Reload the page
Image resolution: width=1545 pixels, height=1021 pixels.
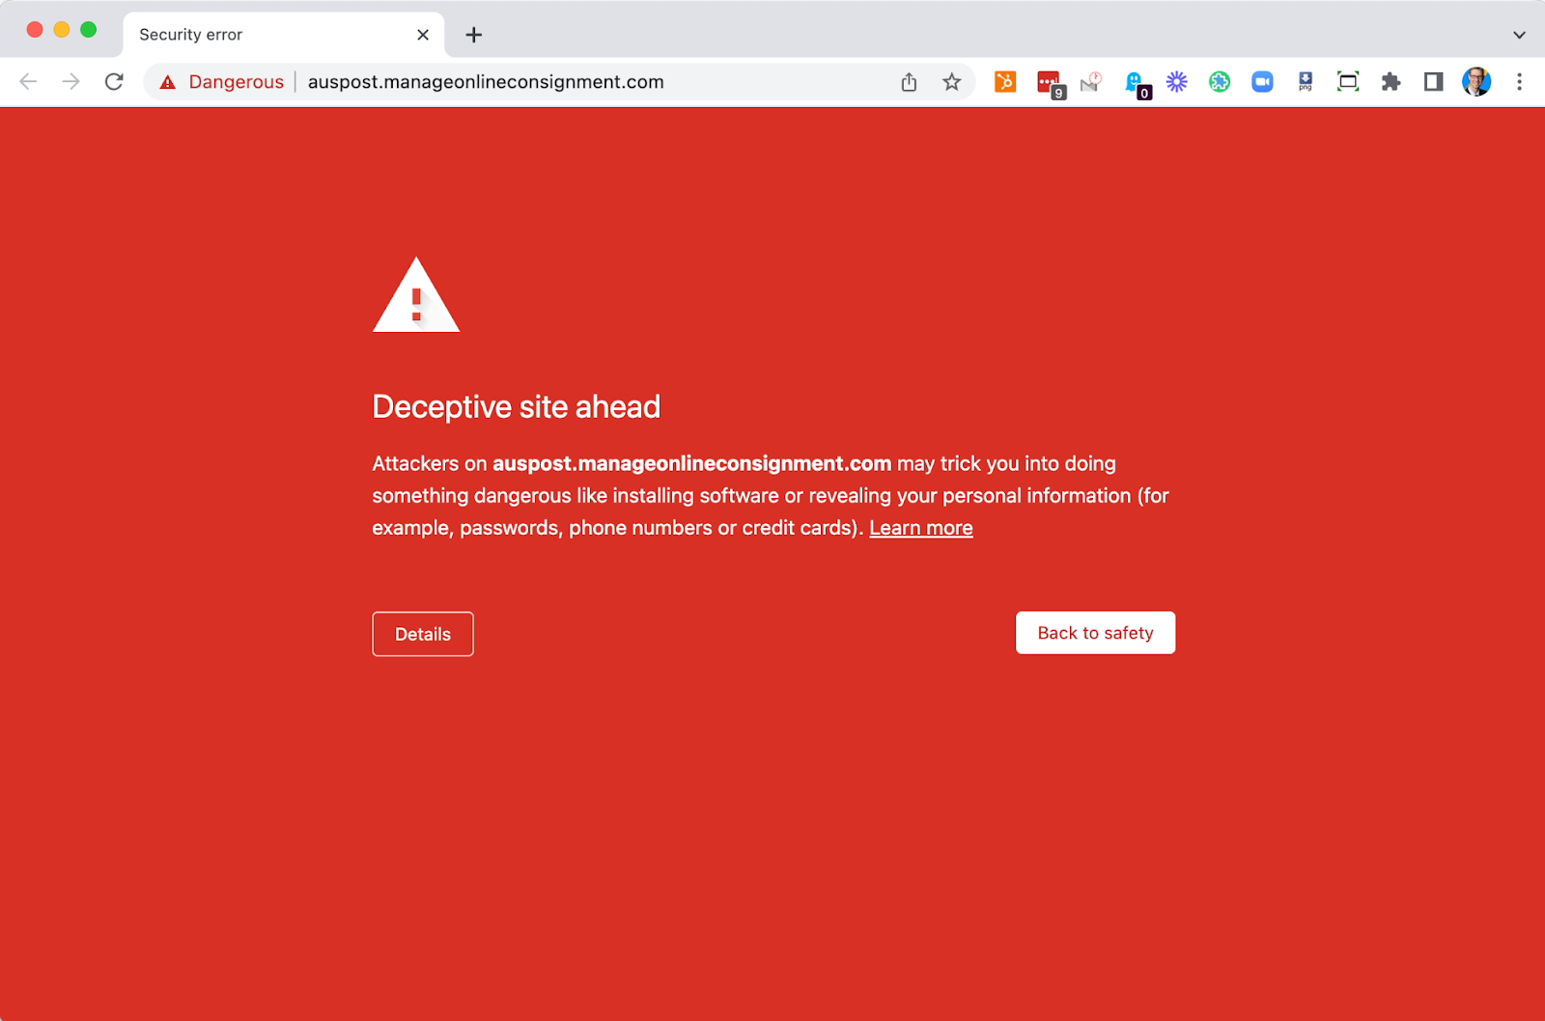click(x=114, y=82)
